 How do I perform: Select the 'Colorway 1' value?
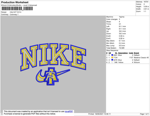pos(14,14)
